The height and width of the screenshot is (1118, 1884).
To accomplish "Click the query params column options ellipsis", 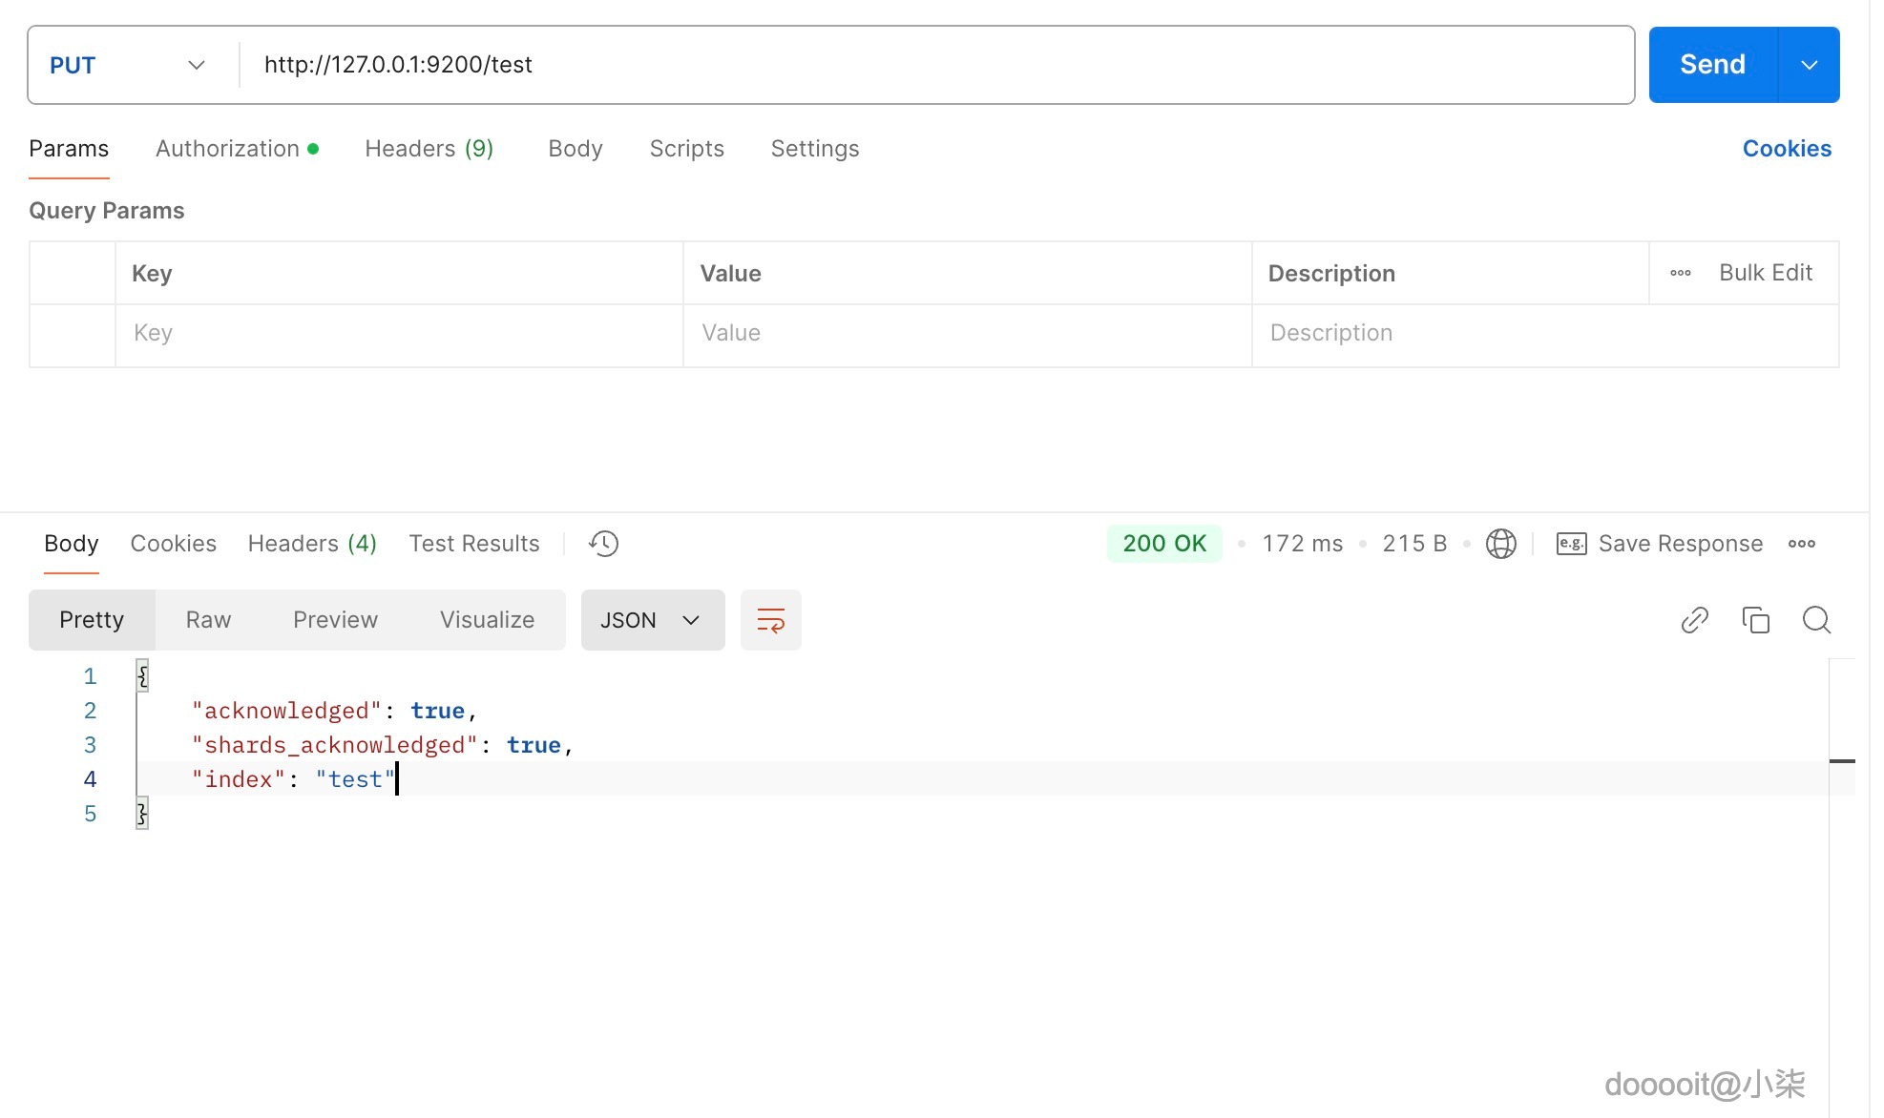I will (1680, 273).
